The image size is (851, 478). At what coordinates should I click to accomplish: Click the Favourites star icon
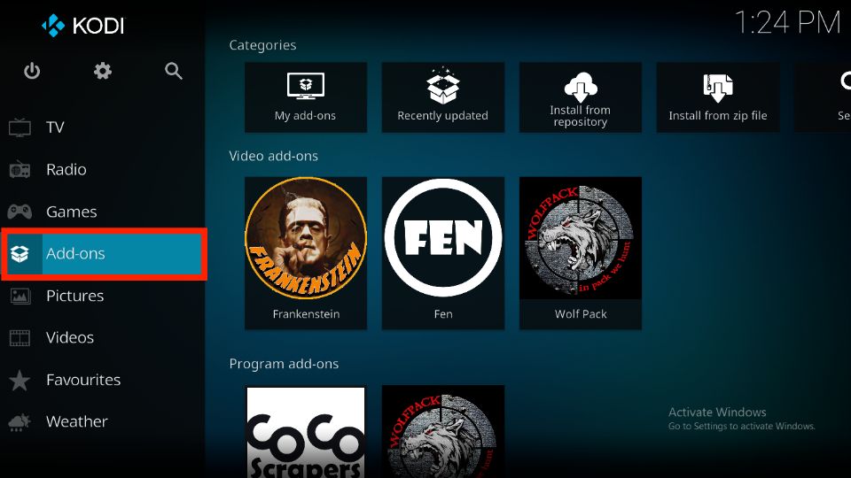pyautogui.click(x=20, y=380)
